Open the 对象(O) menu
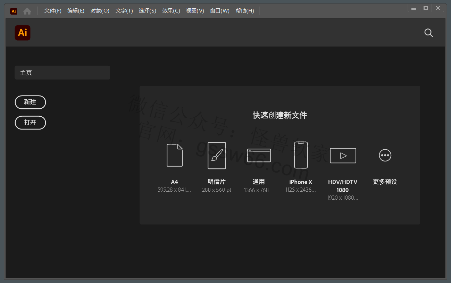The image size is (451, 283). [100, 11]
